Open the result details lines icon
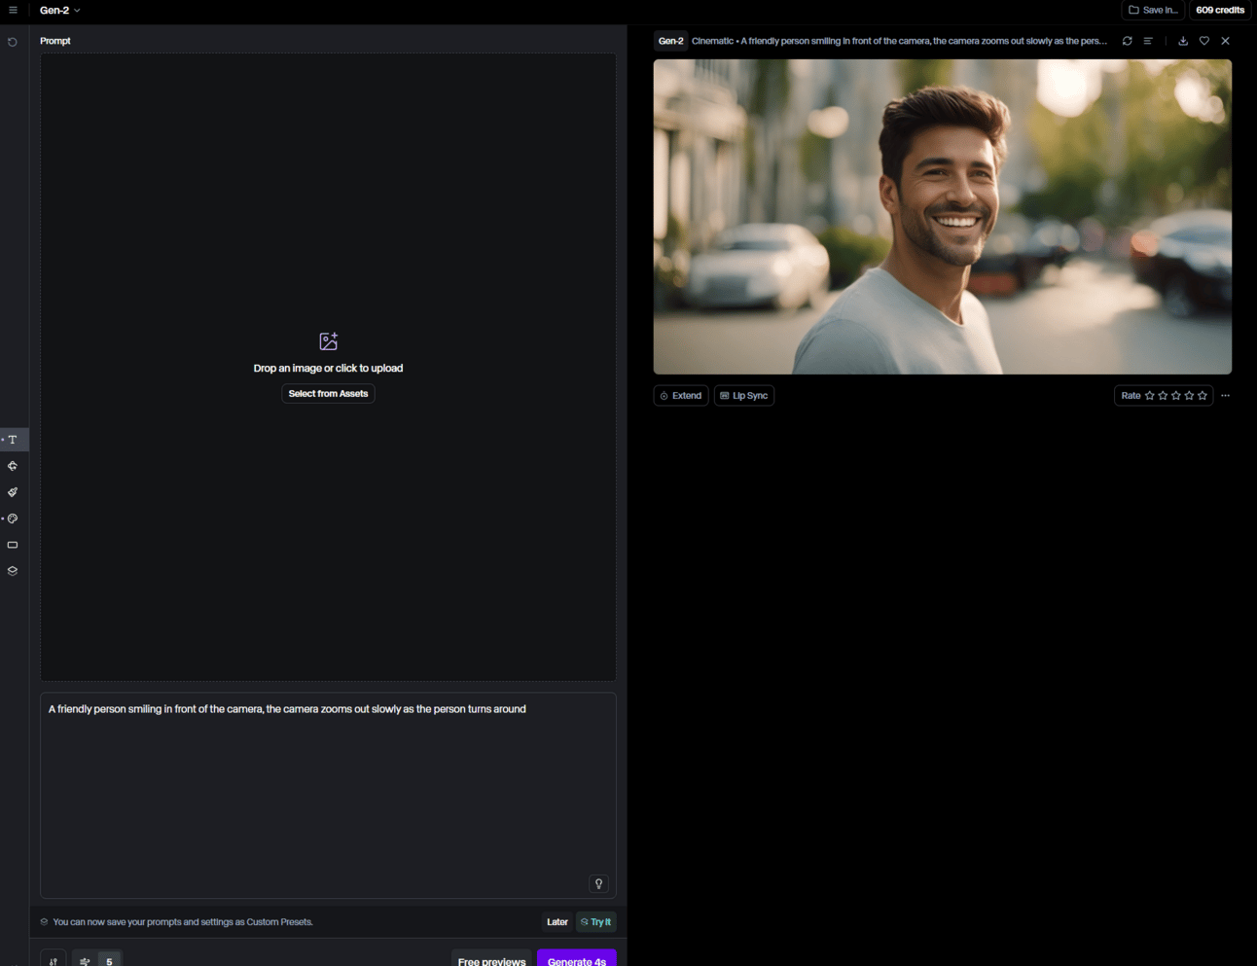Screen dimensions: 1257x966 (1148, 41)
